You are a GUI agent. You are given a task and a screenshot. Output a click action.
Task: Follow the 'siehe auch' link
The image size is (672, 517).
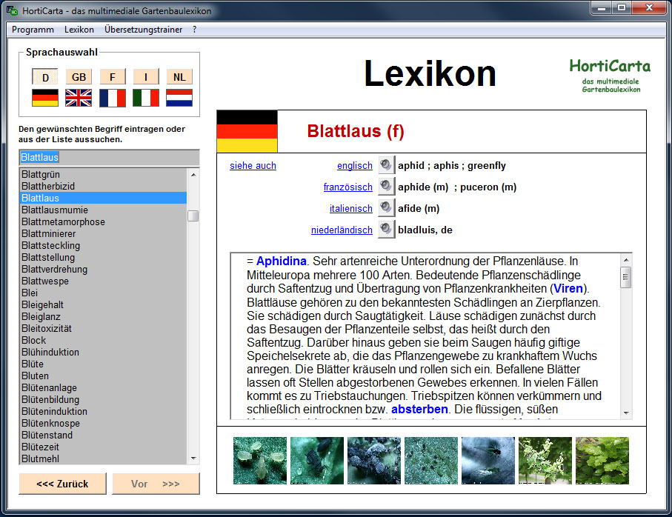253,165
